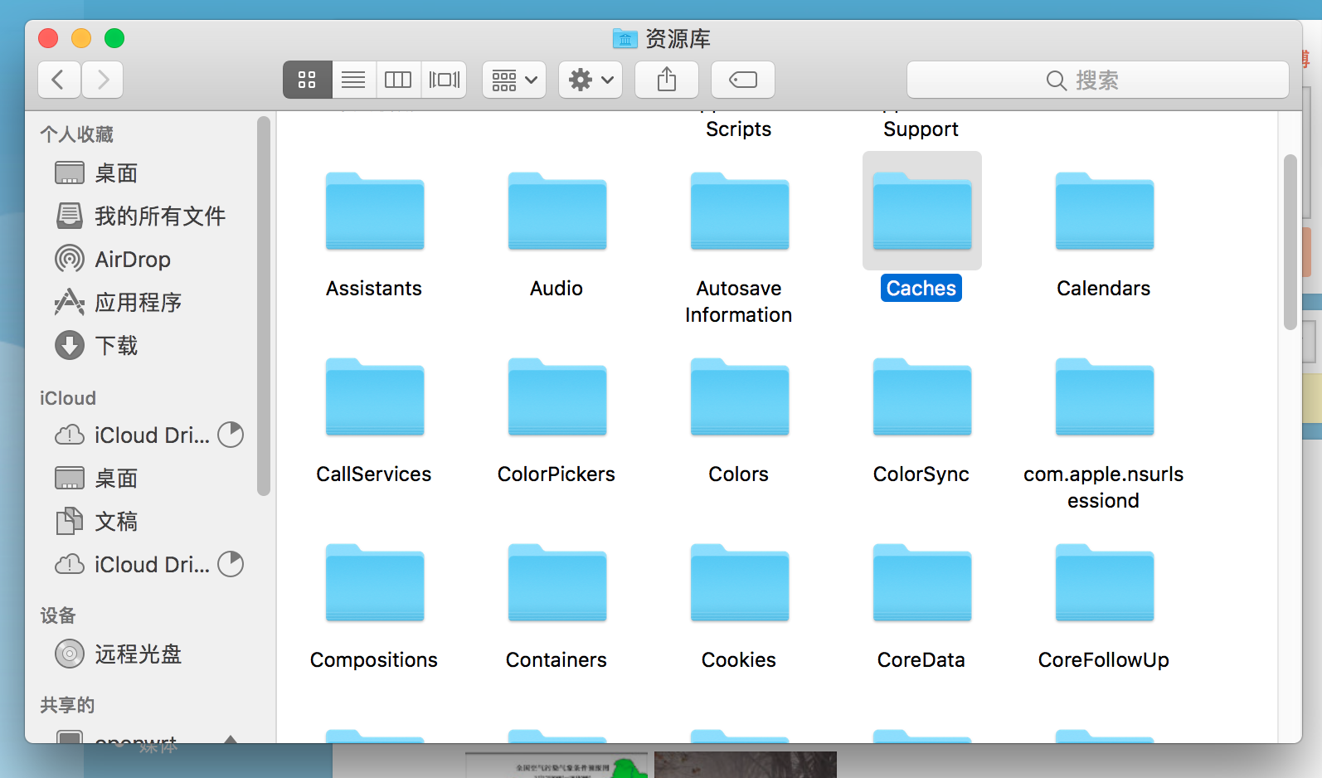Viewport: 1322px width, 778px height.
Task: Select the Audio folder icon
Action: point(557,211)
